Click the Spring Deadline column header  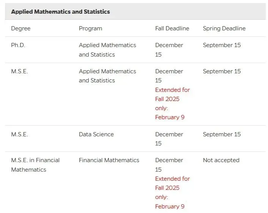coord(224,28)
